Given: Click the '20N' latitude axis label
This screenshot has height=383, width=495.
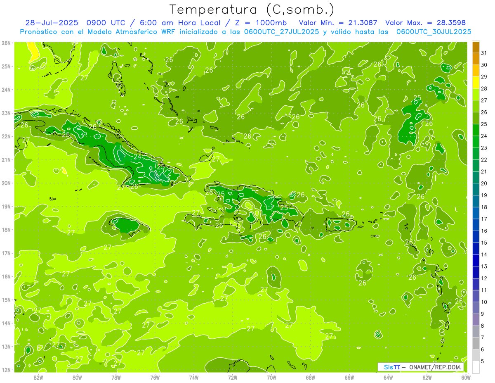Looking at the screenshot, I should pos(6,183).
